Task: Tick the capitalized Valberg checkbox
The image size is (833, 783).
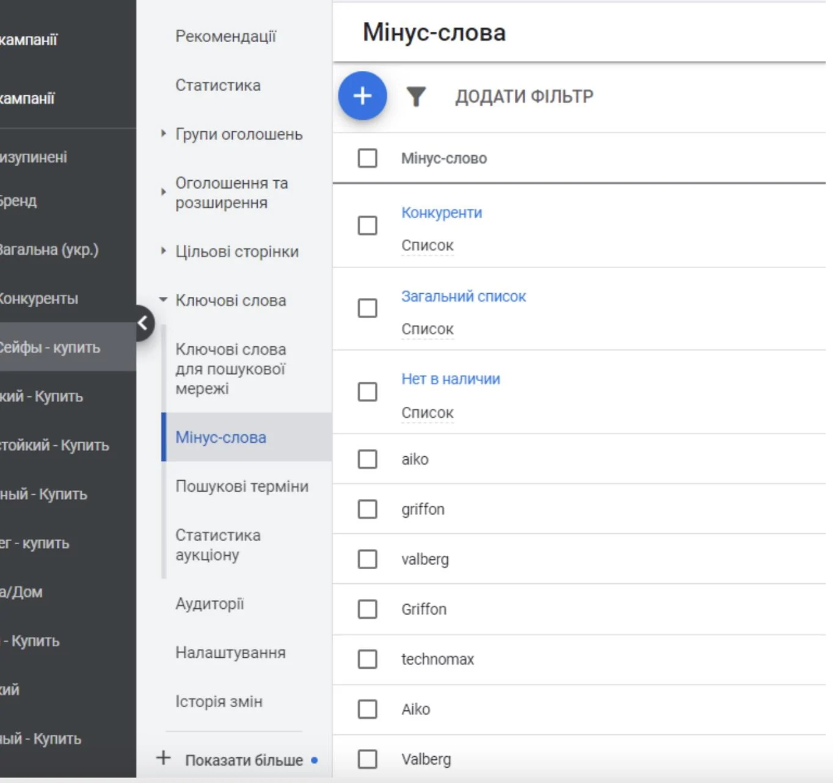Action: [367, 759]
